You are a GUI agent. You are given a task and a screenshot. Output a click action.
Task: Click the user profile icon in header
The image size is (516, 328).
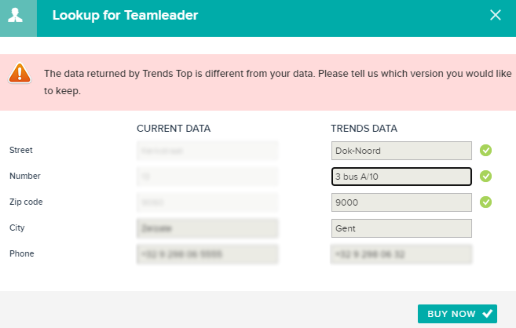coord(16,15)
